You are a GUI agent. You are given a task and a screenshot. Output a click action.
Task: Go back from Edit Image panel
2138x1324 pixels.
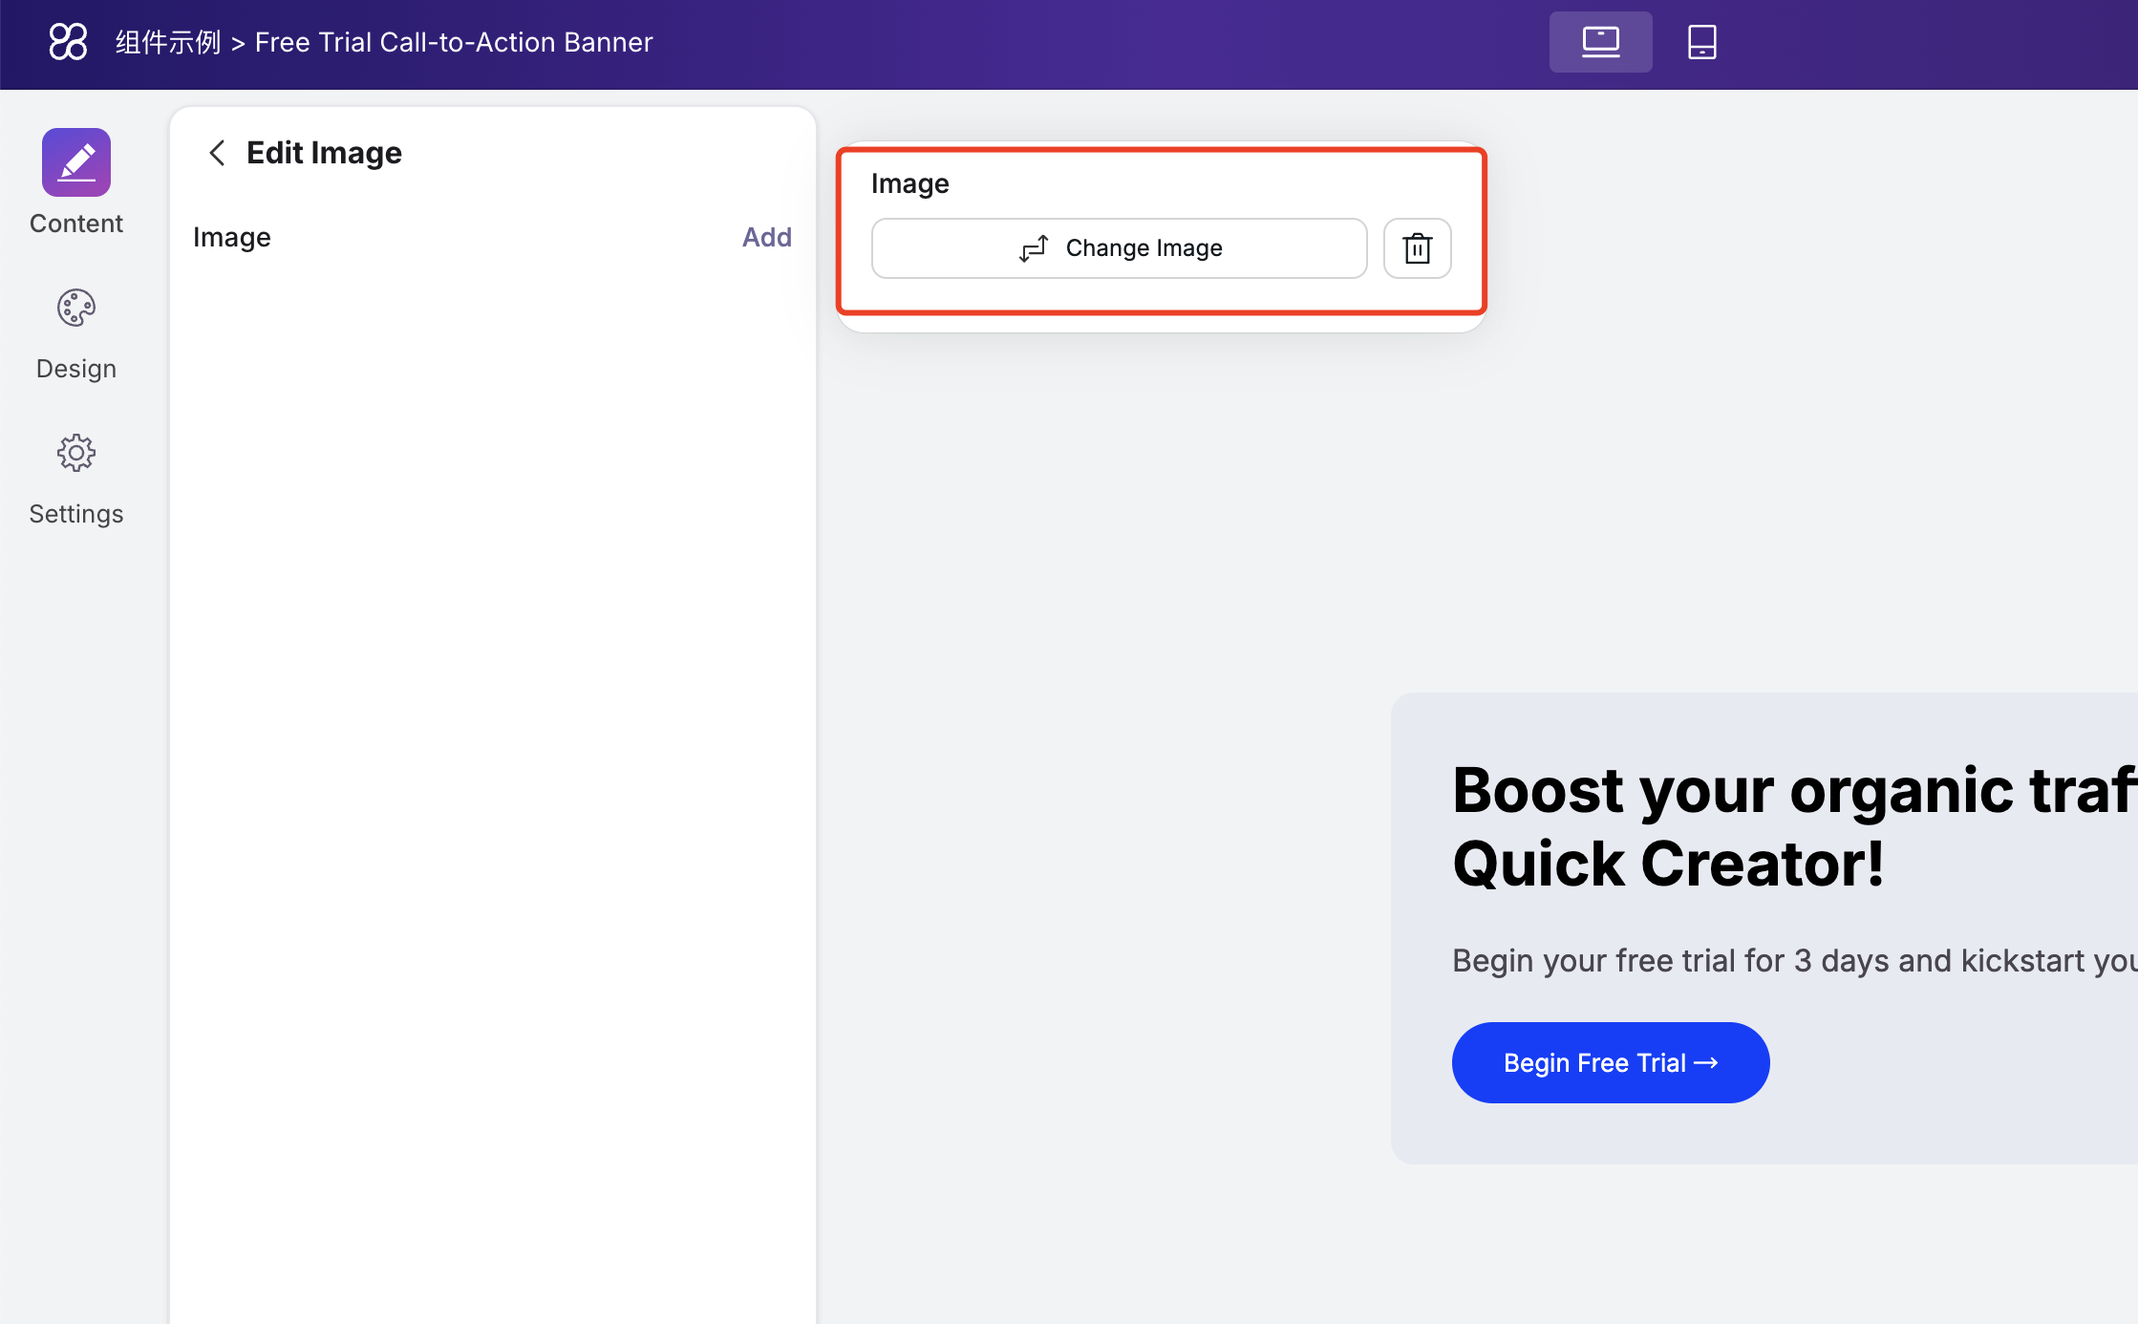pyautogui.click(x=217, y=153)
